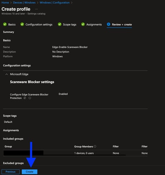Viewport: 165px width, 175px height.
Task: Click the blue step icon for Review
Action: [109, 24]
